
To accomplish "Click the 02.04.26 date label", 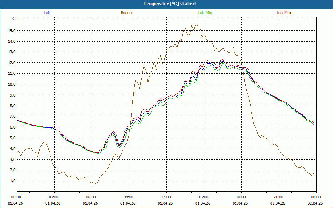I will pos(315,203).
